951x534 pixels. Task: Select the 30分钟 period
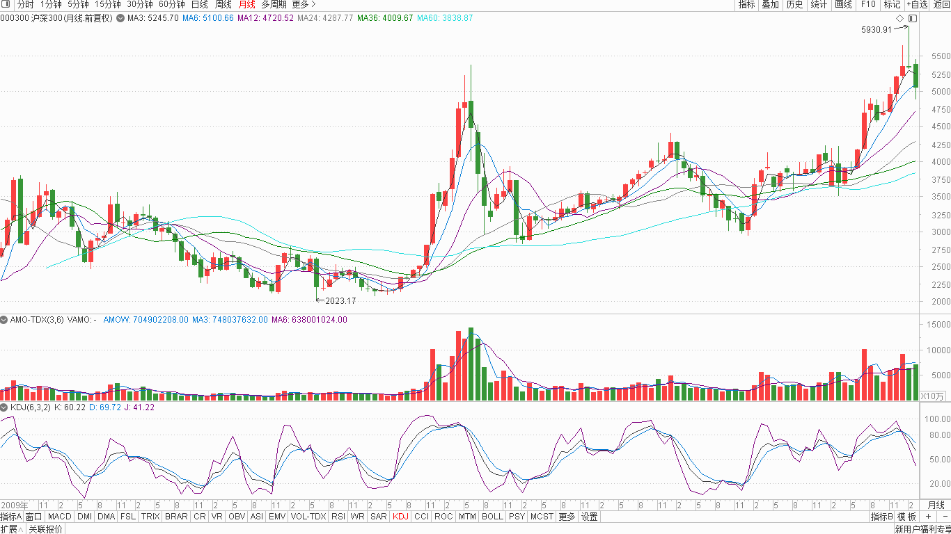139,4
